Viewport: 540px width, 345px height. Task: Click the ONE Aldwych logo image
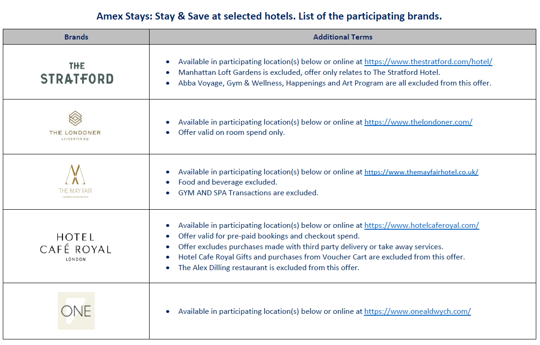(76, 311)
